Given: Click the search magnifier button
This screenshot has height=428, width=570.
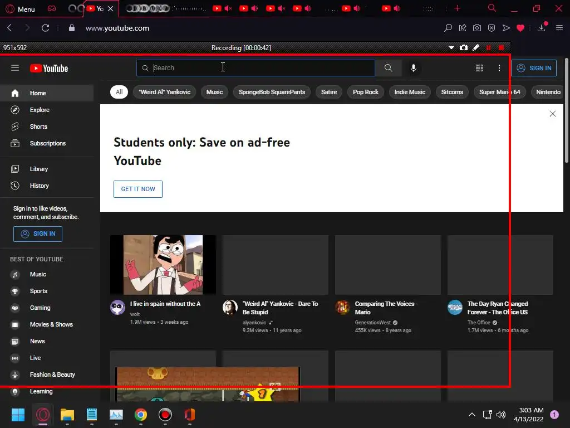Looking at the screenshot, I should point(388,67).
